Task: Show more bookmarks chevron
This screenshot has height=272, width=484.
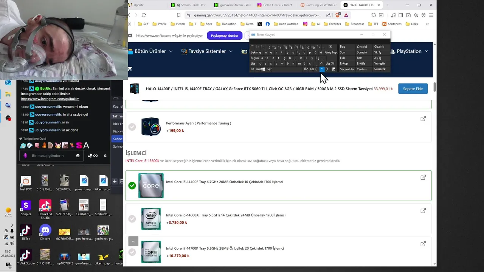Action: click(427, 24)
